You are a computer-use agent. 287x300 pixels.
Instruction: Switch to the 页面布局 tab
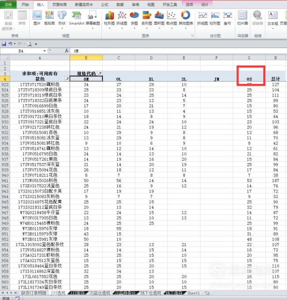pos(60,4)
